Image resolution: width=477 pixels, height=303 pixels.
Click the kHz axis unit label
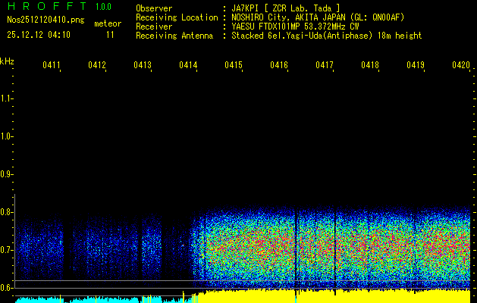(8, 61)
